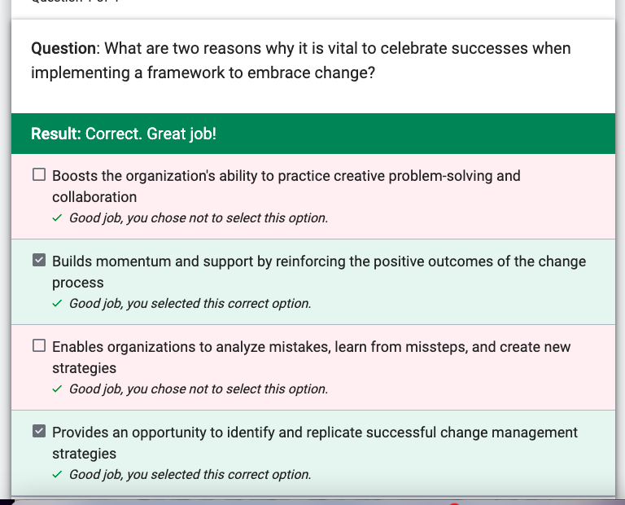Uncheck the 'Provides an opportunity to identify' checkbox

click(39, 431)
